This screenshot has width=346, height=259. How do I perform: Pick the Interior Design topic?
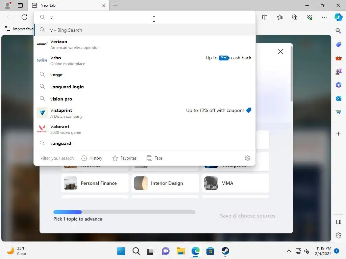coord(165,183)
